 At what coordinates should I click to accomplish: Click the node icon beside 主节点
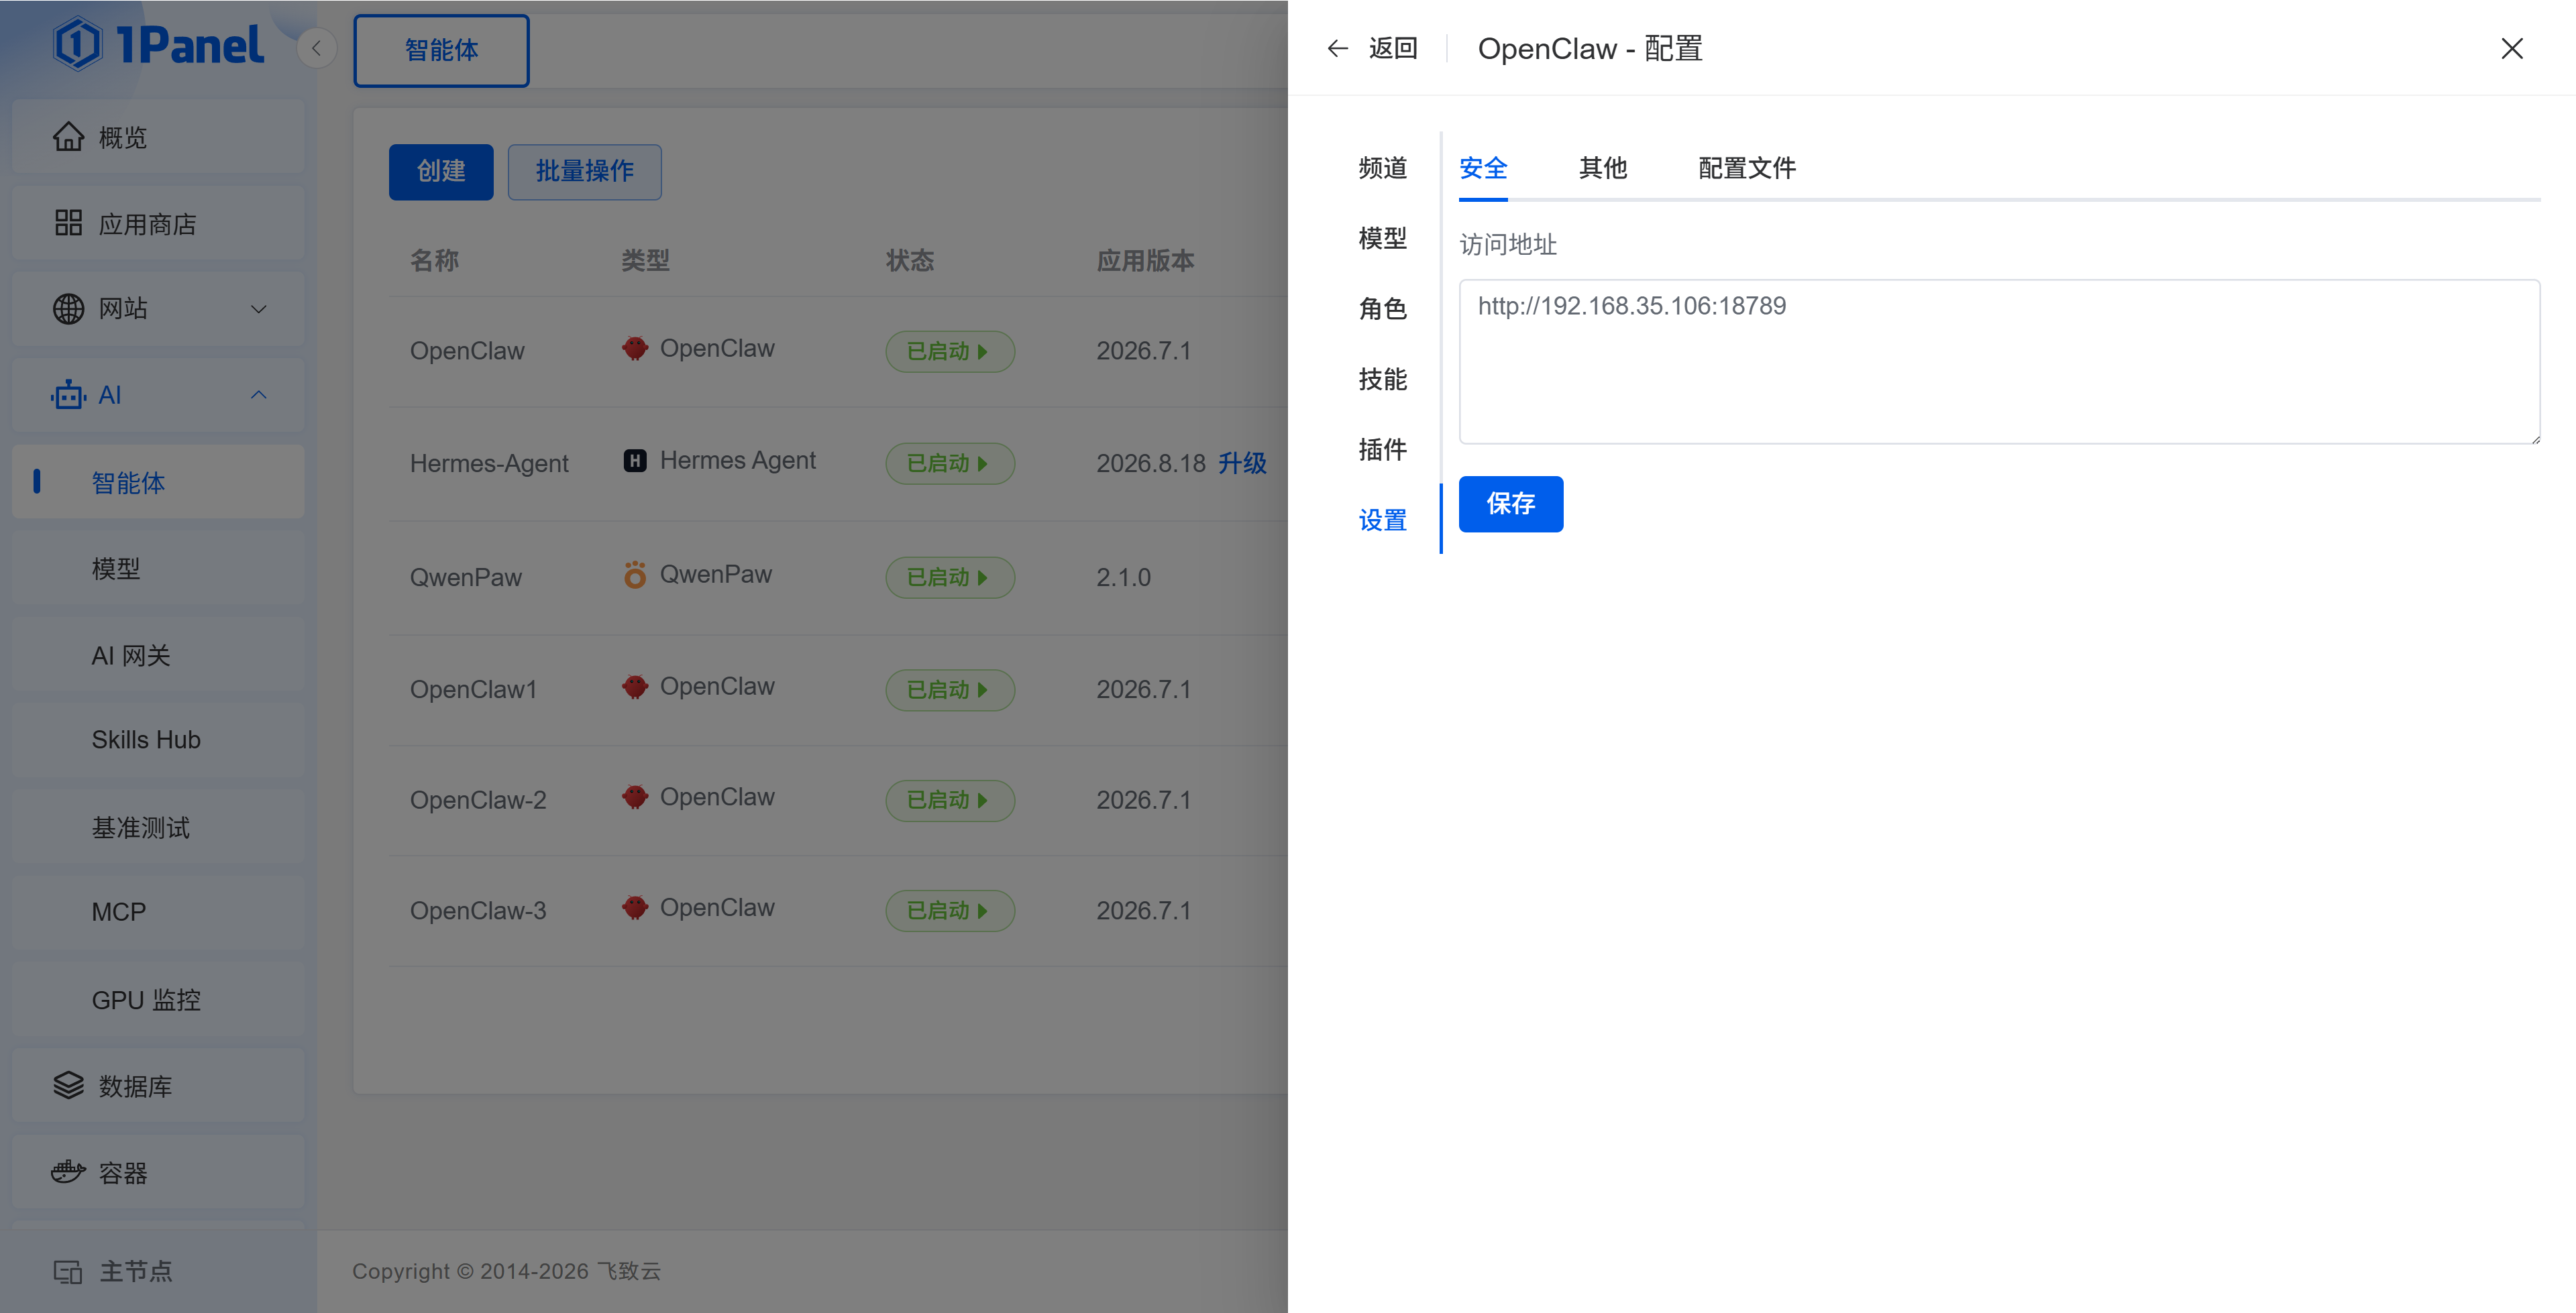point(68,1272)
